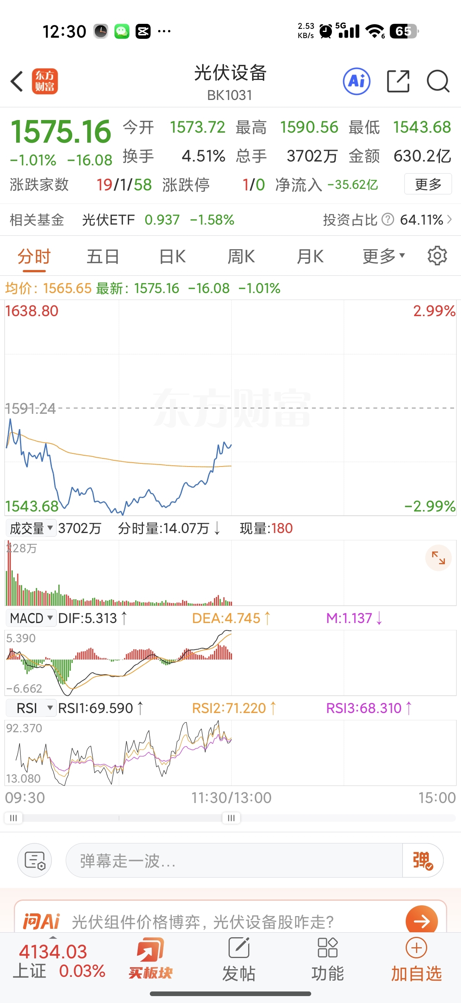Open the search magnifier icon
461x1003 pixels.
pyautogui.click(x=438, y=82)
